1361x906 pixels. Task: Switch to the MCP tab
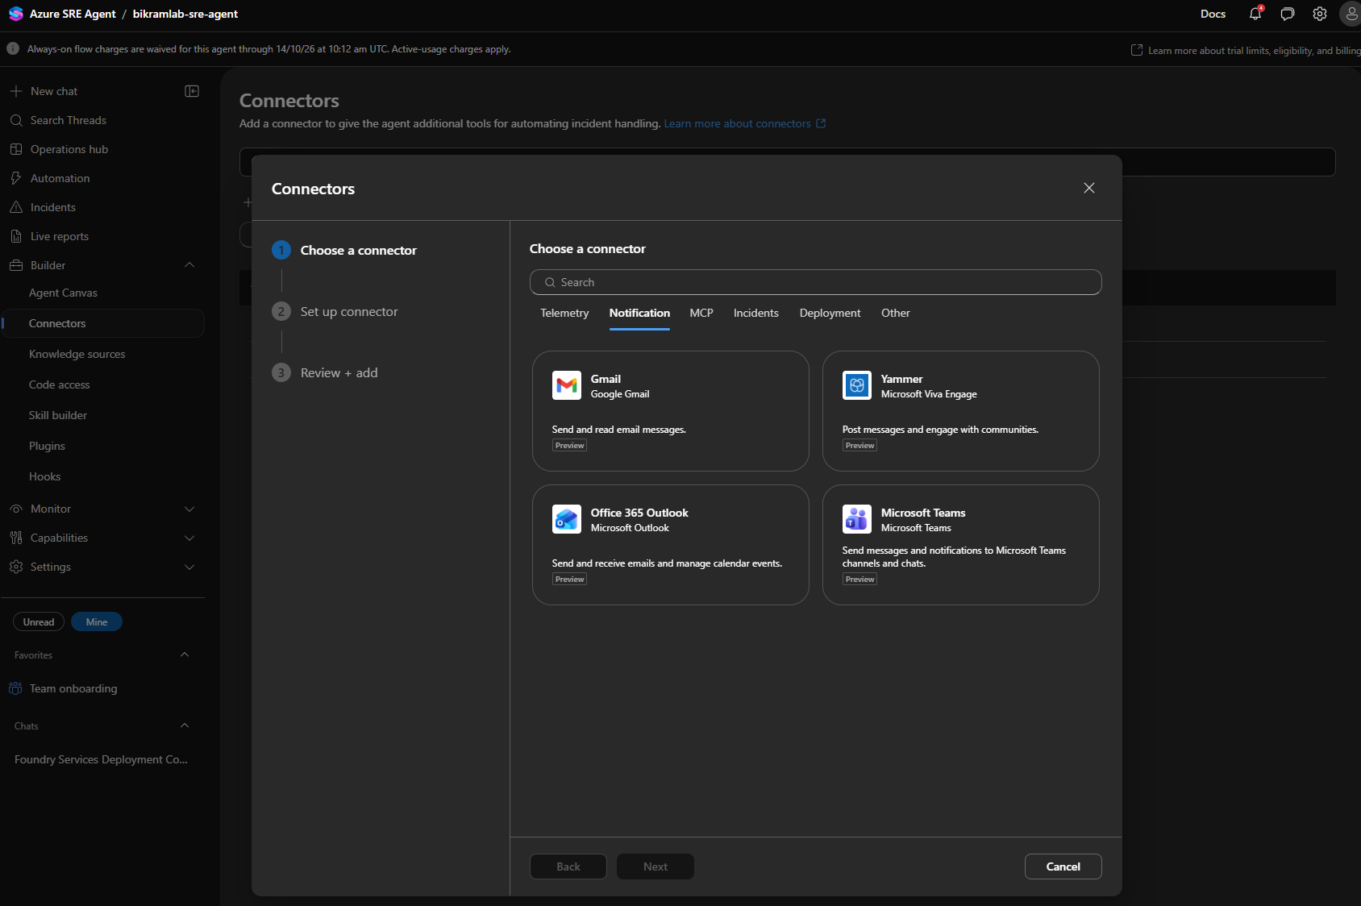[x=701, y=313]
